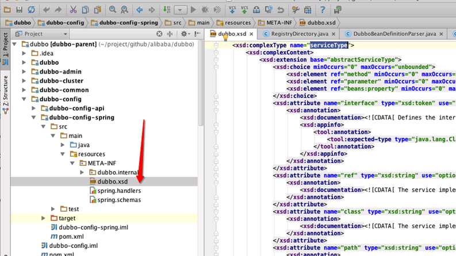Screen dimensions: 456x256
Task: Click the Copy icon in toolbar
Action: click(85, 10)
